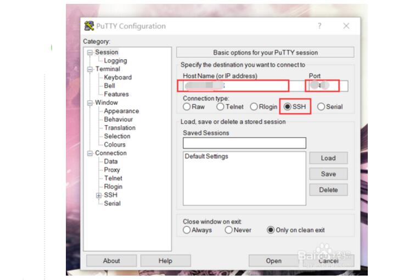Open the Bell settings category
Screen dimensions: 415x280
109,86
